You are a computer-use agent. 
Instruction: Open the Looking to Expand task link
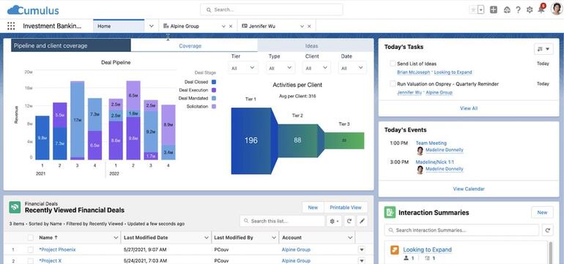point(453,72)
